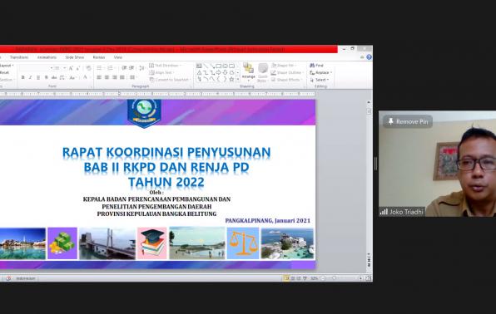Select the Down Arrow shape
The image size is (496, 314).
coord(226,72)
